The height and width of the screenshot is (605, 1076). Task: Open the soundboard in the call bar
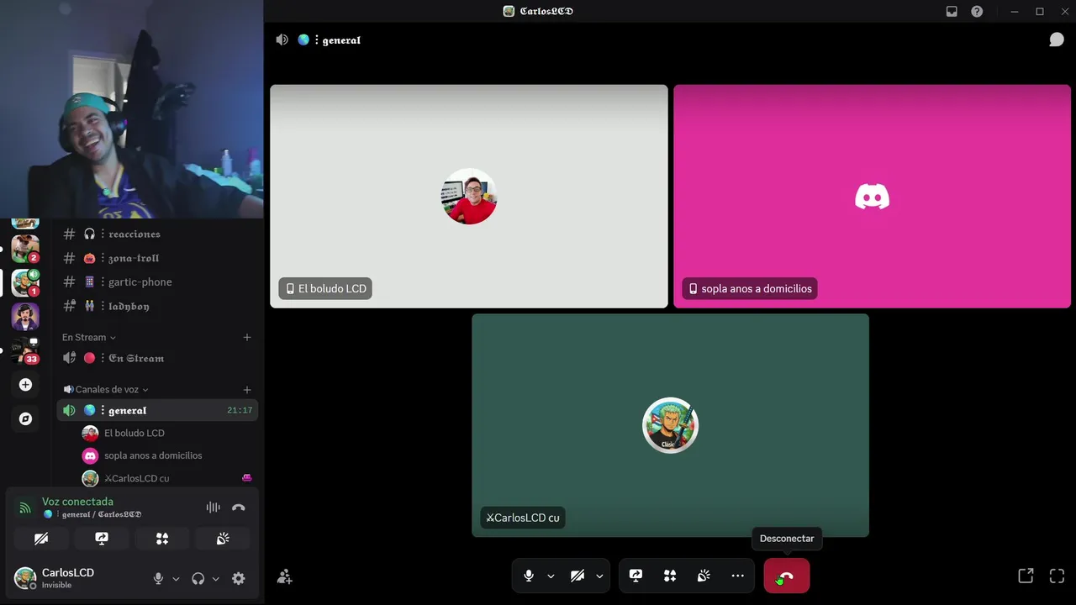pos(704,576)
